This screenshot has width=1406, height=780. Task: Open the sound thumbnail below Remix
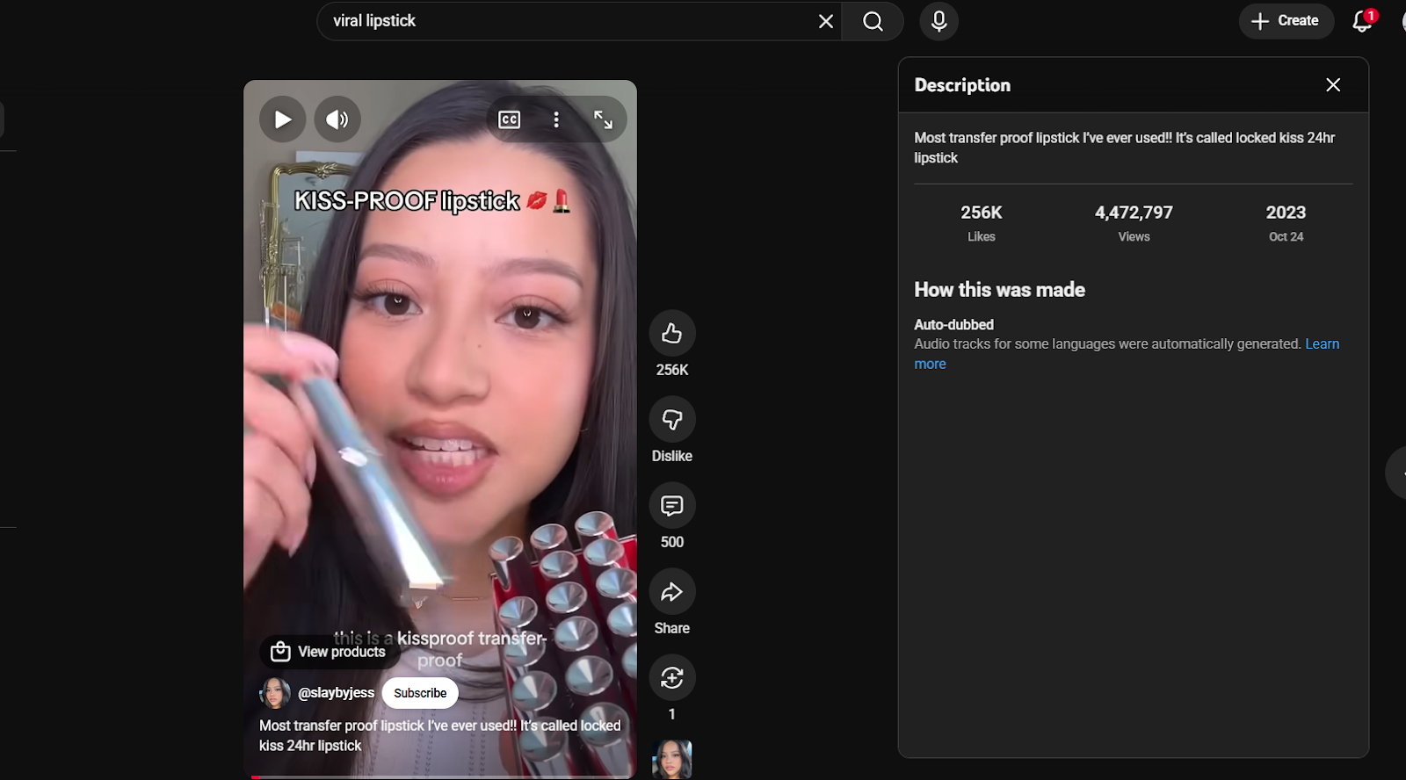pyautogui.click(x=672, y=759)
